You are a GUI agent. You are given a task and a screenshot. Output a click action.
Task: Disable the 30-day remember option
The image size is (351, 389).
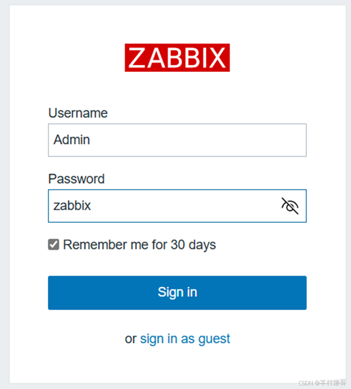point(53,245)
